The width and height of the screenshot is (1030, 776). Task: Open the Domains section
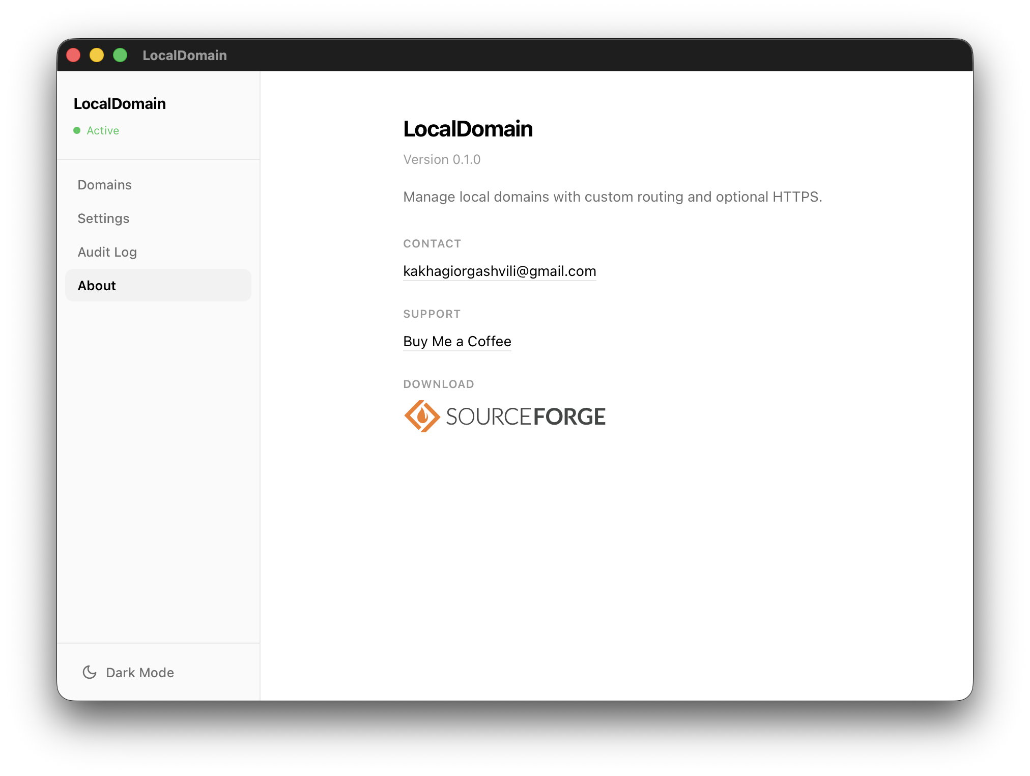coord(104,184)
